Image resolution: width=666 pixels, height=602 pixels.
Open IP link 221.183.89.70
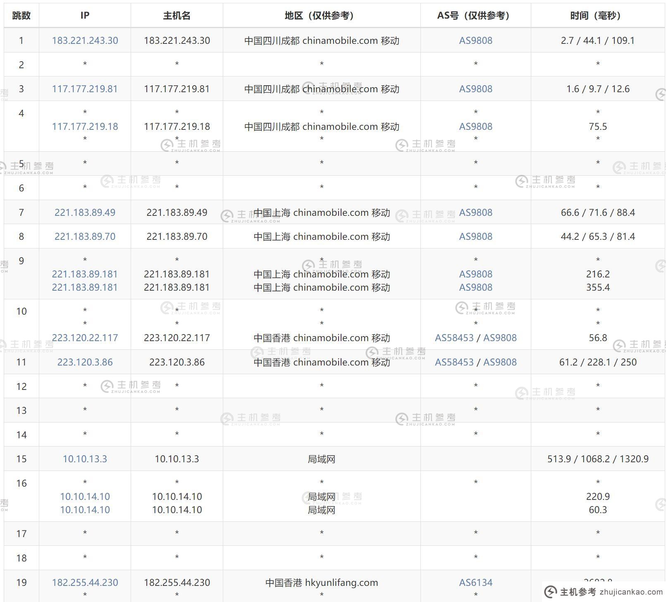(85, 236)
